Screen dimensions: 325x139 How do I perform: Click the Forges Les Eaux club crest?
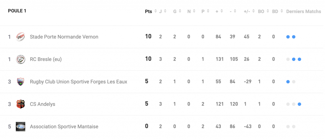[21, 82]
